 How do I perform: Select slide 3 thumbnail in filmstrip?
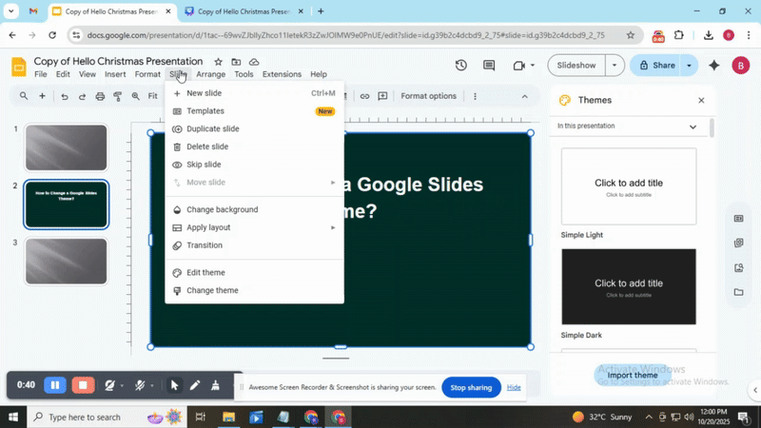(66, 262)
